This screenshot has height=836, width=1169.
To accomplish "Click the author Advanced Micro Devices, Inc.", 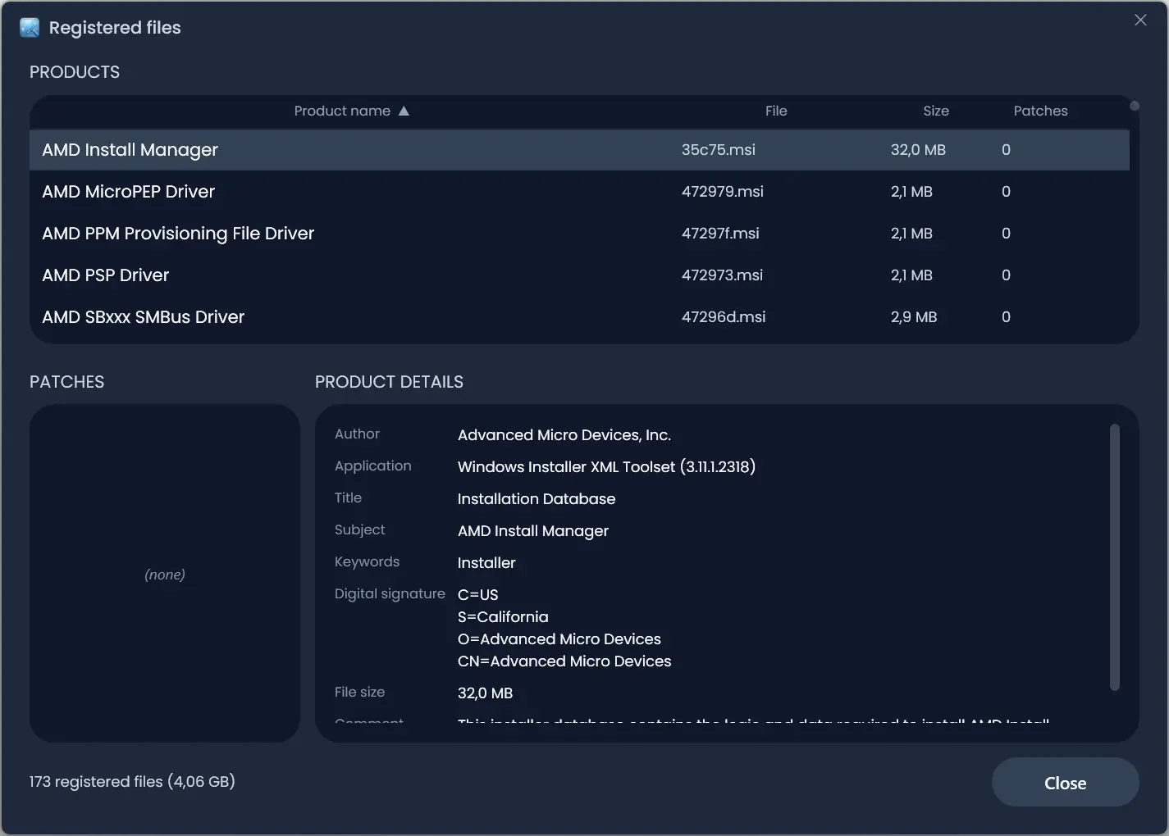I will click(x=564, y=435).
